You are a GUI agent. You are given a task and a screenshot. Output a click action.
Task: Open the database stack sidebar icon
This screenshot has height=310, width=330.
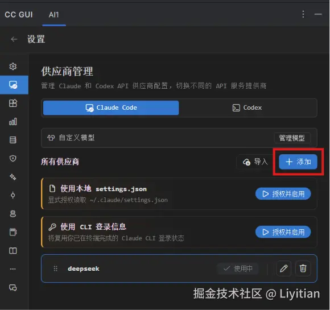pos(13,140)
